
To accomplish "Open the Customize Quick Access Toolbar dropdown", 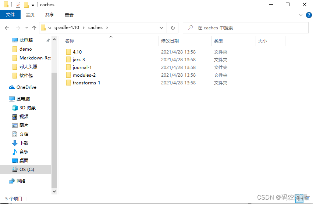I will [x=33, y=5].
